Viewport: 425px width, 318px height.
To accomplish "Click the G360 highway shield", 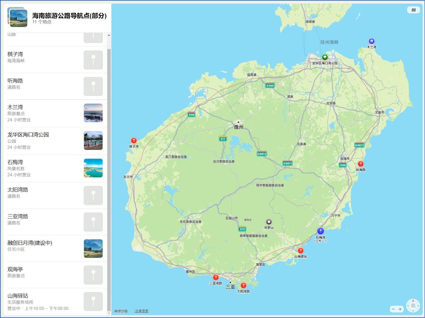I will pos(270,86).
